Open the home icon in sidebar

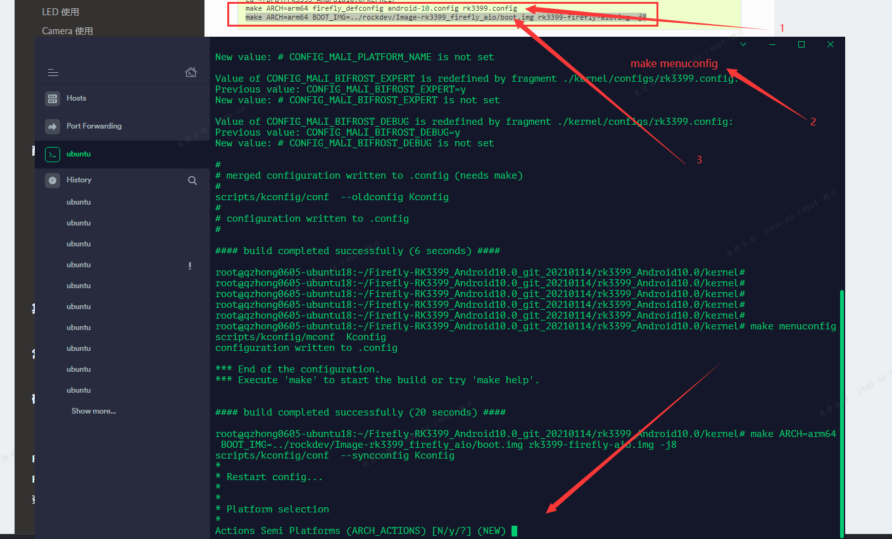coord(191,72)
